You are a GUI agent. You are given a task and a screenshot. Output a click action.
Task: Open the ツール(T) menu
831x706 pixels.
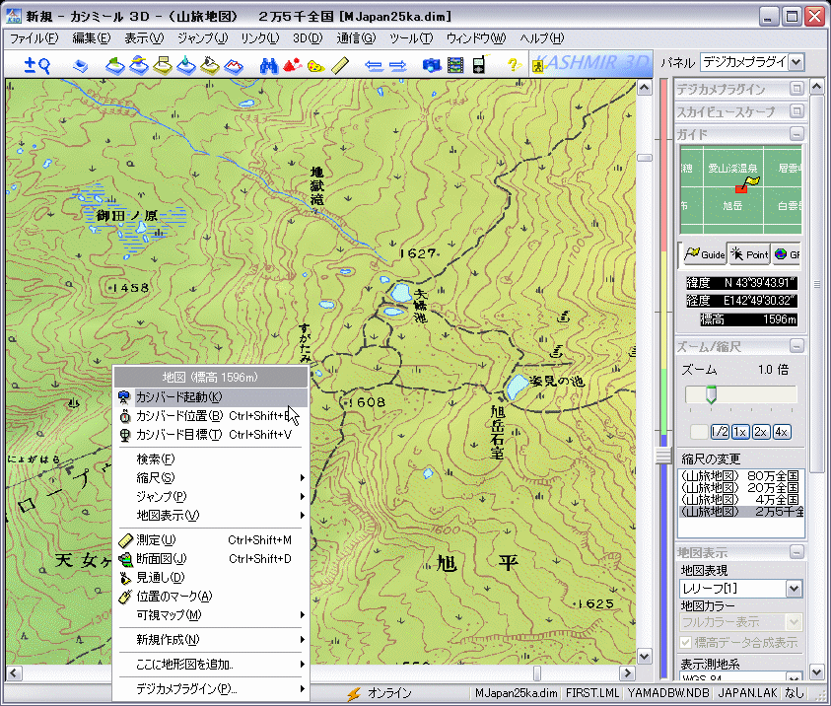pos(411,38)
